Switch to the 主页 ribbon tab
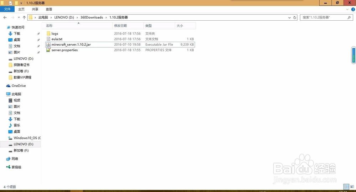Viewport: 356px width, 192px height. click(x=21, y=9)
